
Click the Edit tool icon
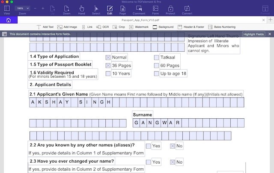(x=109, y=9)
